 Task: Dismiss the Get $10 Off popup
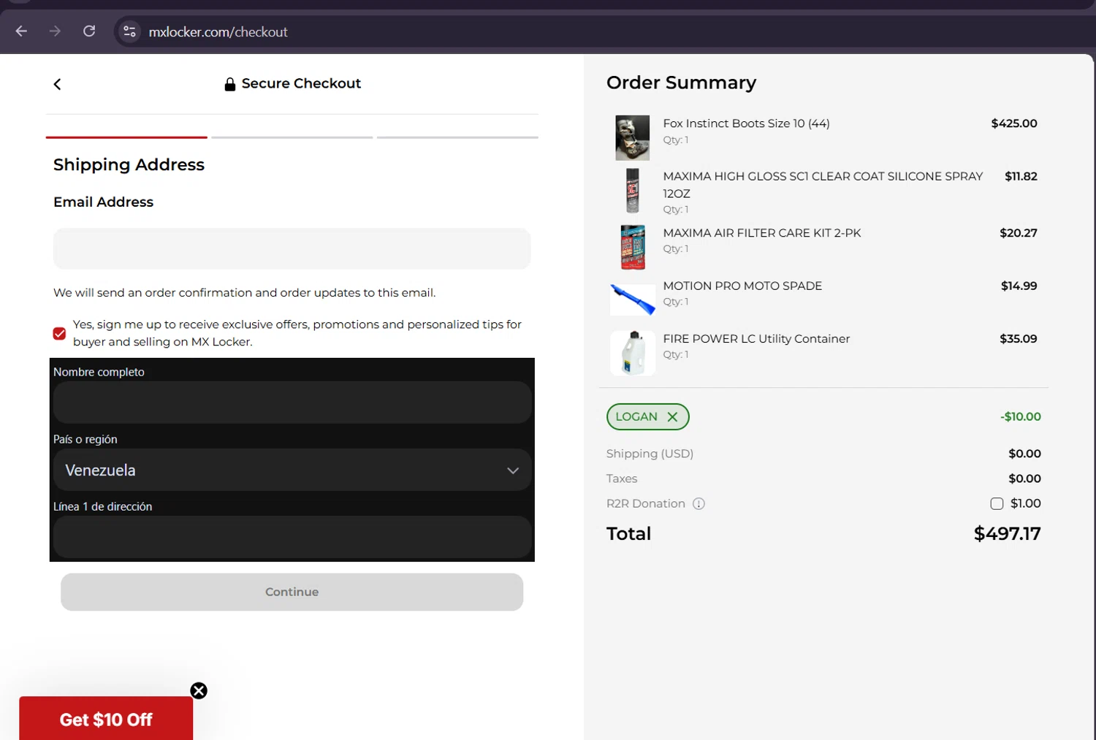point(199,691)
